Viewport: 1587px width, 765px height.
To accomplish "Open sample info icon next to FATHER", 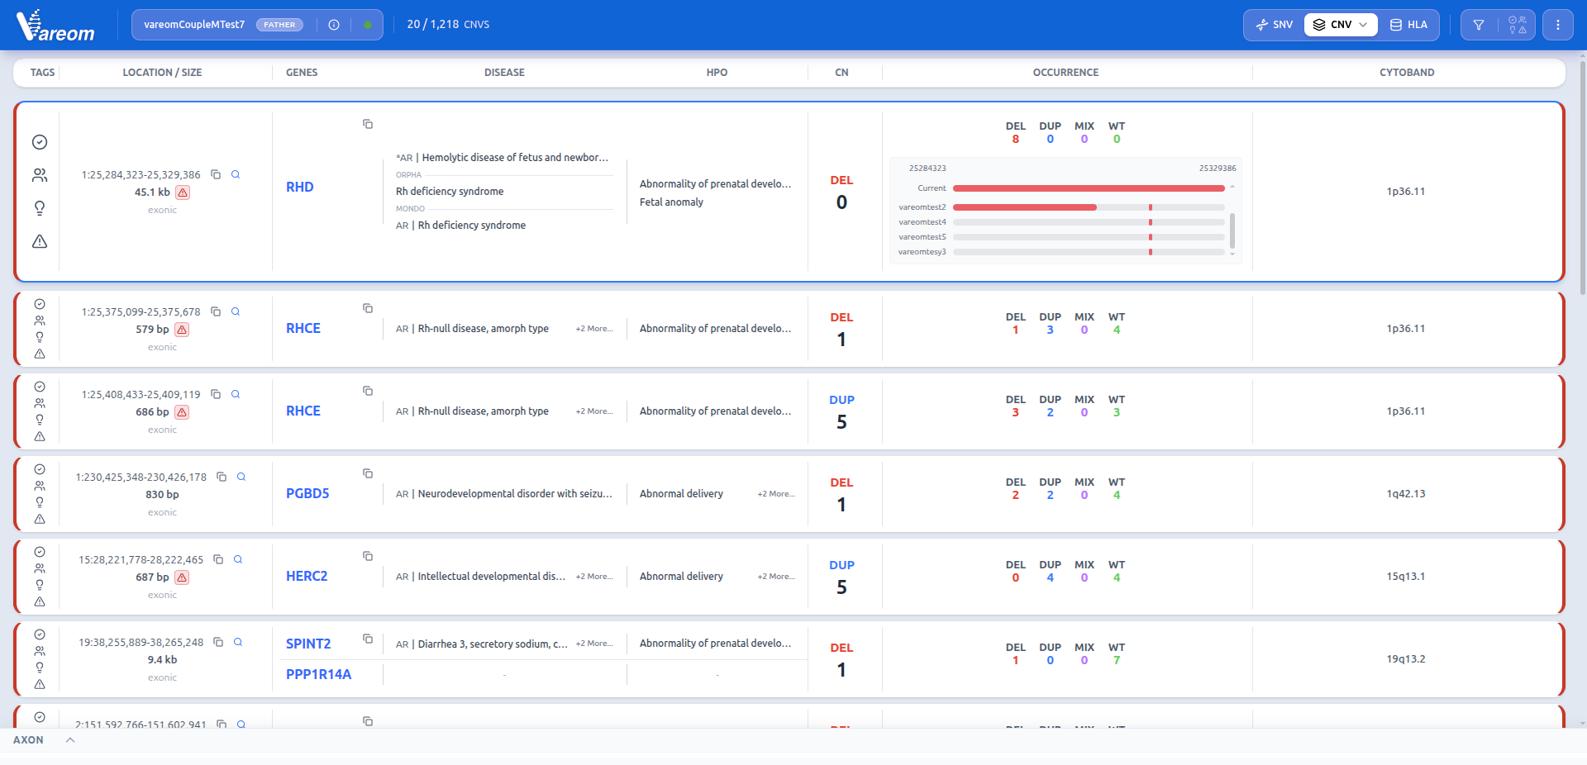I will click(x=334, y=25).
